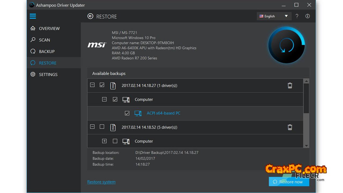Click the backups list scroll down arrow
The height and width of the screenshot is (193, 343).
click(x=306, y=146)
